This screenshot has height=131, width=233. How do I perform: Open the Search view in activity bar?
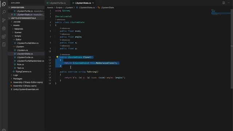coord(4,12)
